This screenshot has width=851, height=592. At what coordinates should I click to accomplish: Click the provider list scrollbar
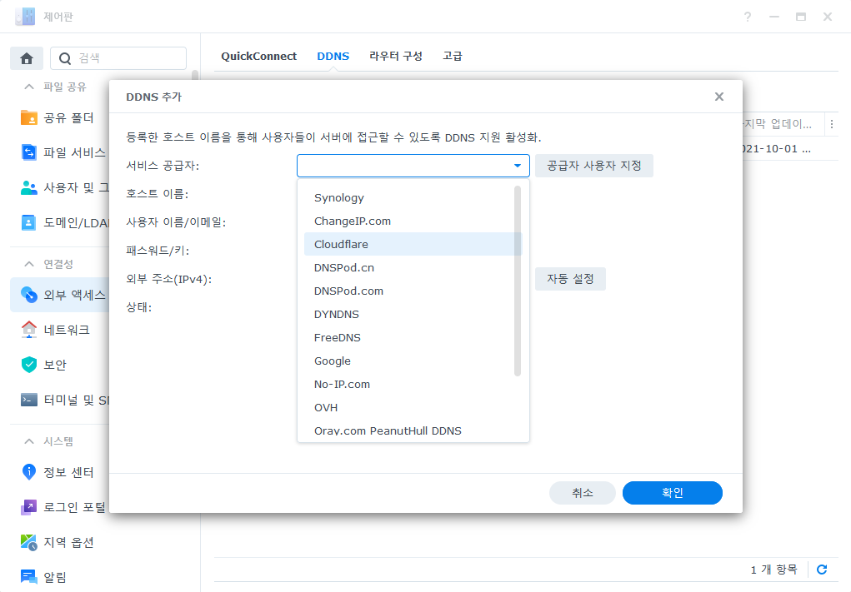[x=518, y=281]
